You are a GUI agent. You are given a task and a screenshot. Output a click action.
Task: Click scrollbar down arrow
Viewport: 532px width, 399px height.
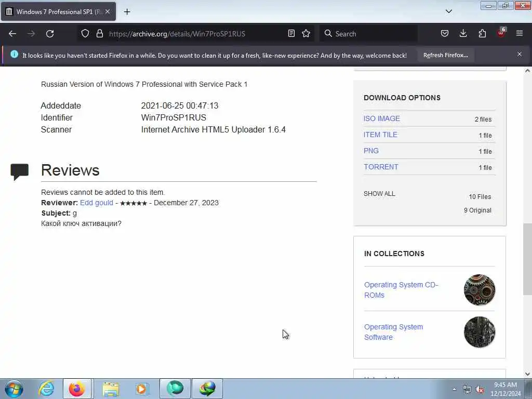[x=527, y=374]
